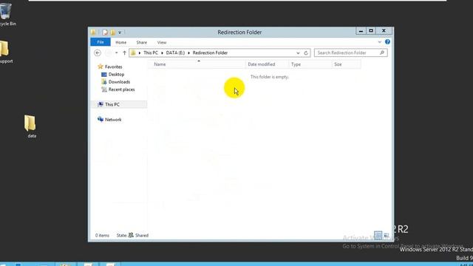Open Explorer Help with the question mark icon
Screen dimensions: 473x266
387,42
